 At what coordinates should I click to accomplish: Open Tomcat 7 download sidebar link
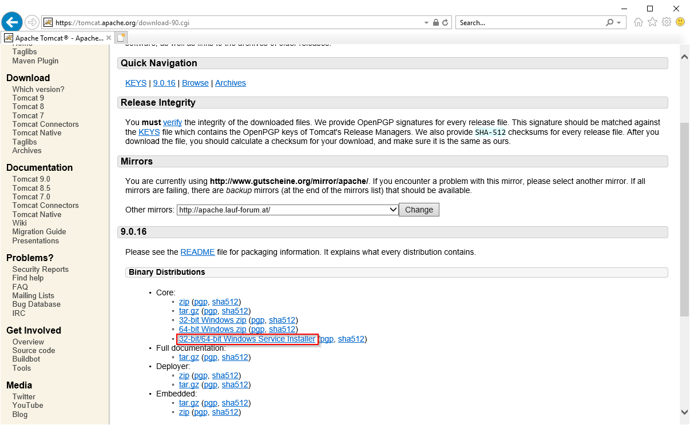[28, 115]
